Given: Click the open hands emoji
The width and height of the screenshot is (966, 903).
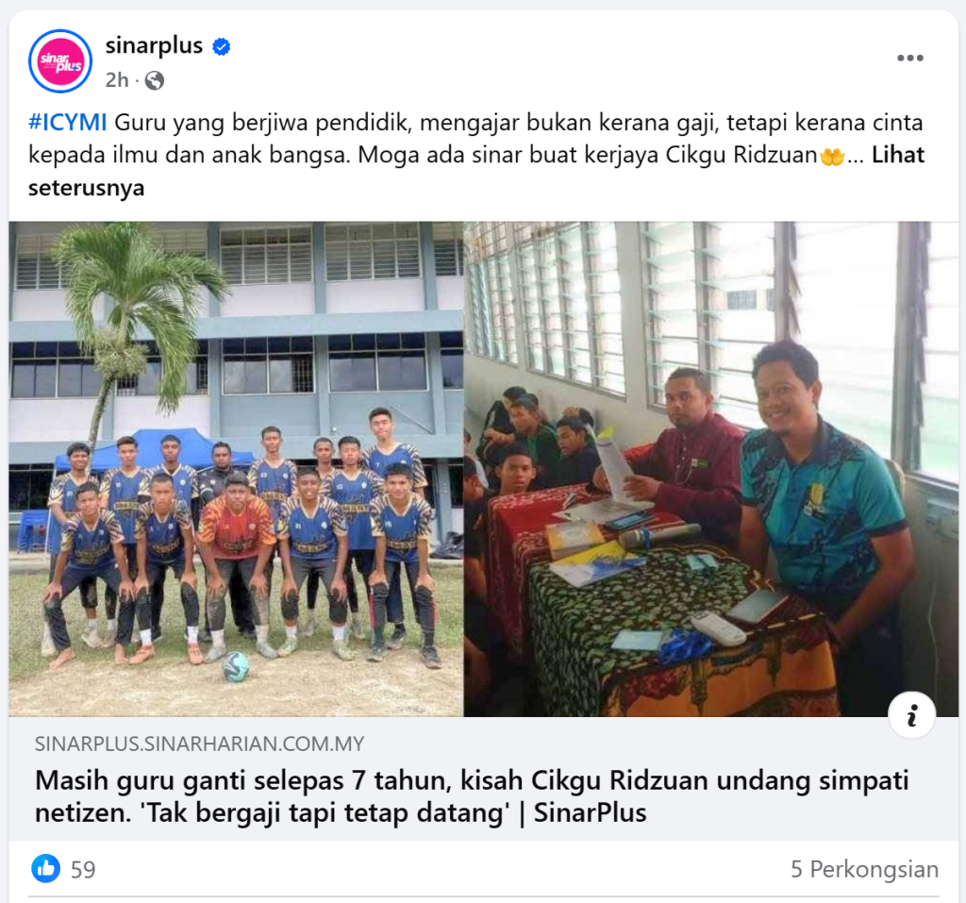Looking at the screenshot, I should 832,156.
